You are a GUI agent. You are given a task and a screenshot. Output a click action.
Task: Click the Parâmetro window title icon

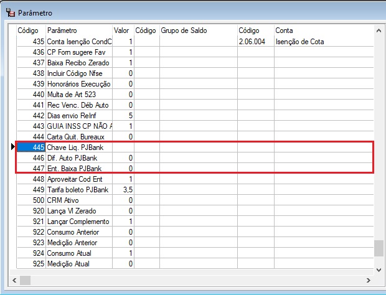click(11, 12)
